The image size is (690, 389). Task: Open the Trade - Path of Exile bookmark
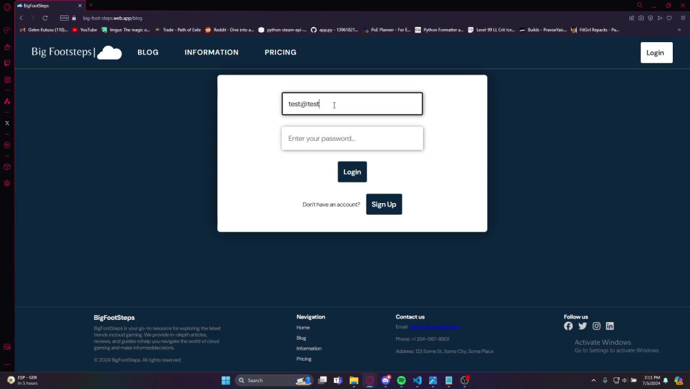(x=178, y=30)
